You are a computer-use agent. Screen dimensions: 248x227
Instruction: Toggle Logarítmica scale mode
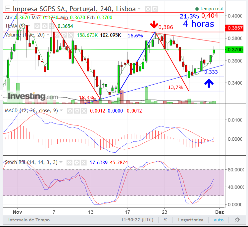click(x=191, y=220)
